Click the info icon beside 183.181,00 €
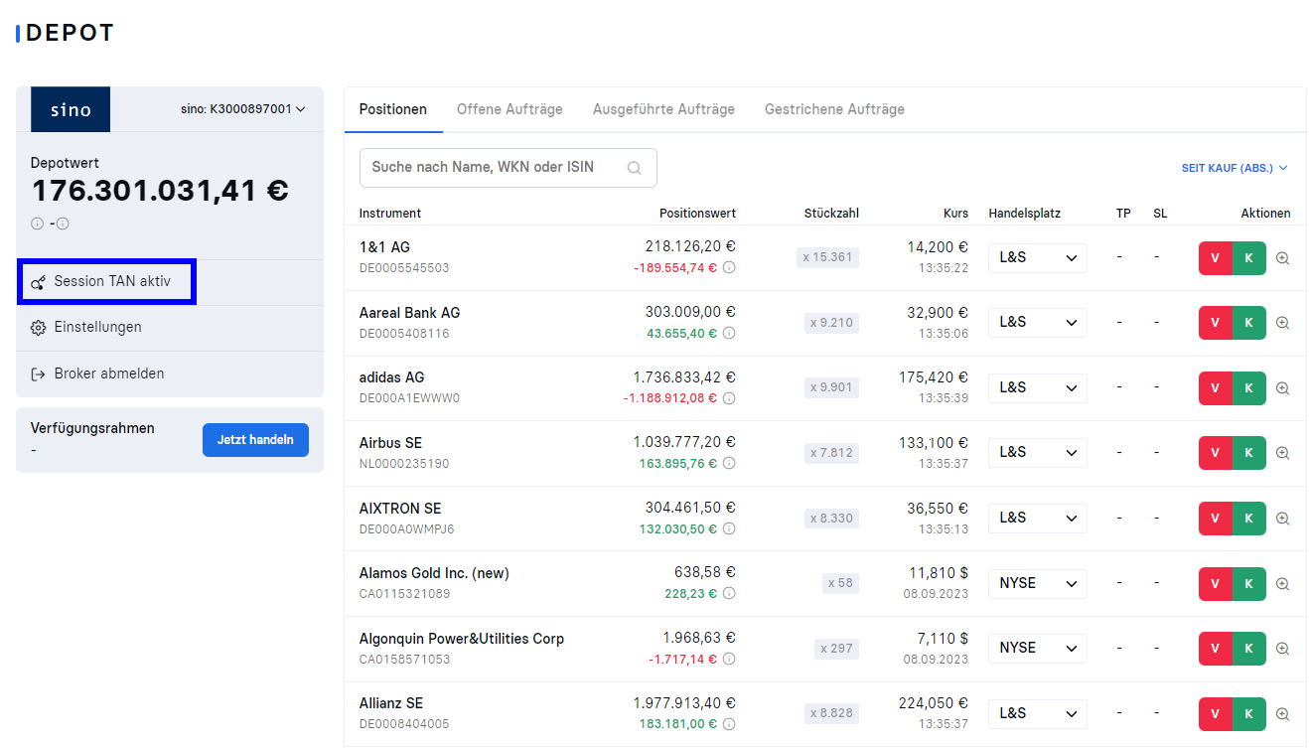The height and width of the screenshot is (748, 1309). coord(729,724)
